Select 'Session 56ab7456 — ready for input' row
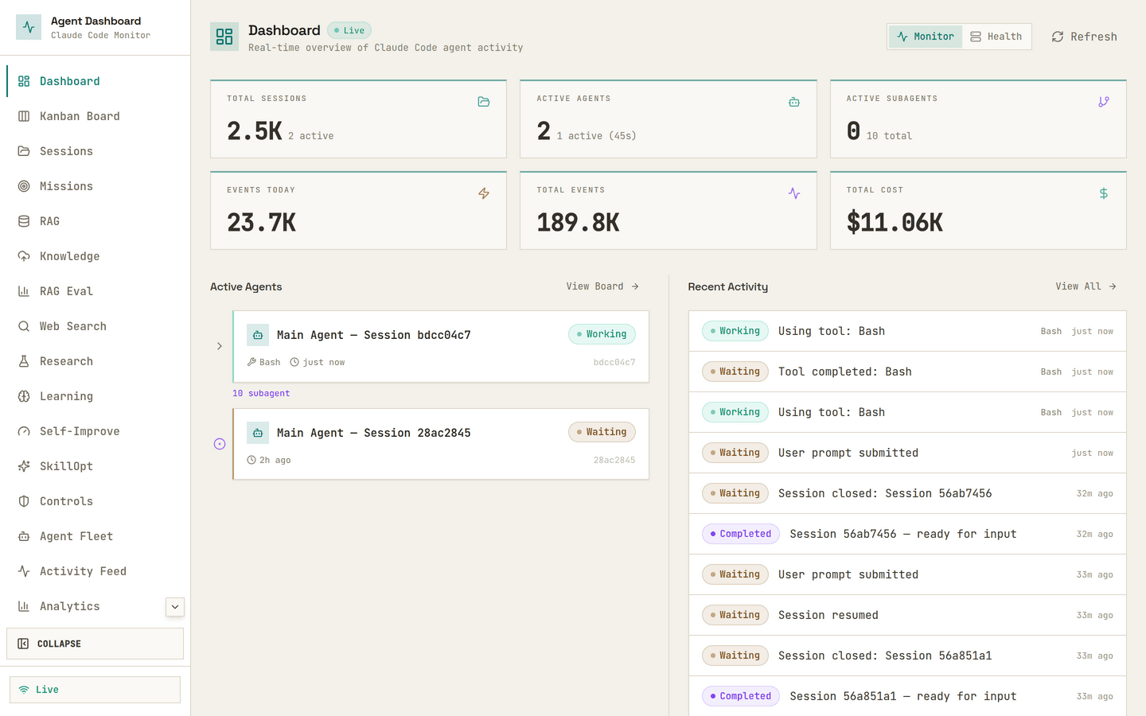The image size is (1146, 716). (907, 534)
